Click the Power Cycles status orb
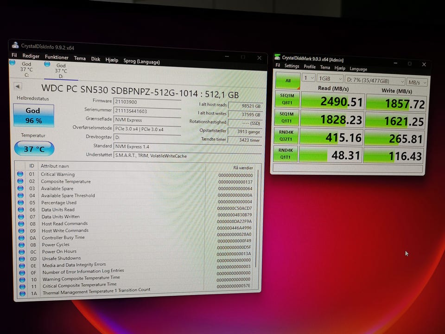Image resolution: width=445 pixels, height=334 pixels. [x=22, y=244]
